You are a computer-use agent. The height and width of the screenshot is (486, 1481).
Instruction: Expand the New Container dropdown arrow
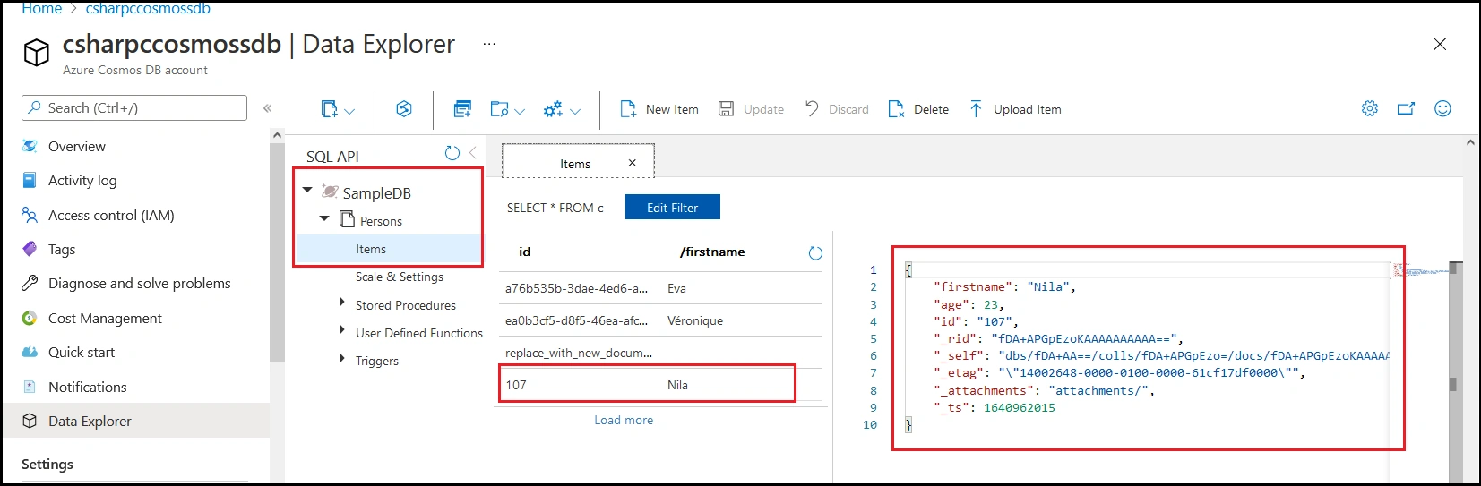349,111
